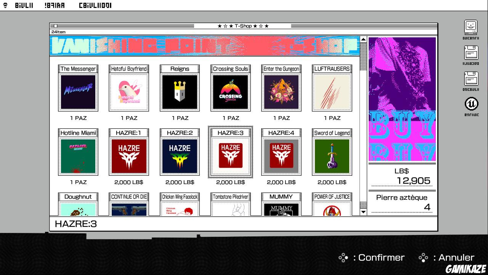Select the Sword of Legend shirt
488x275 pixels.
tap(332, 156)
